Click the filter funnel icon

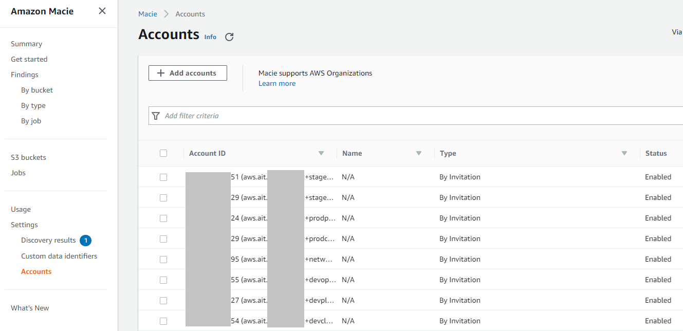[x=156, y=116]
